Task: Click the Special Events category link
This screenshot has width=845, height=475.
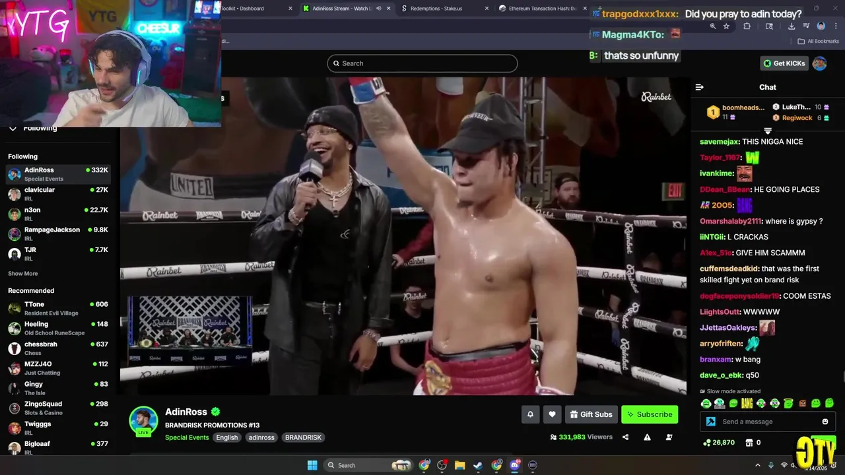Action: [x=187, y=437]
